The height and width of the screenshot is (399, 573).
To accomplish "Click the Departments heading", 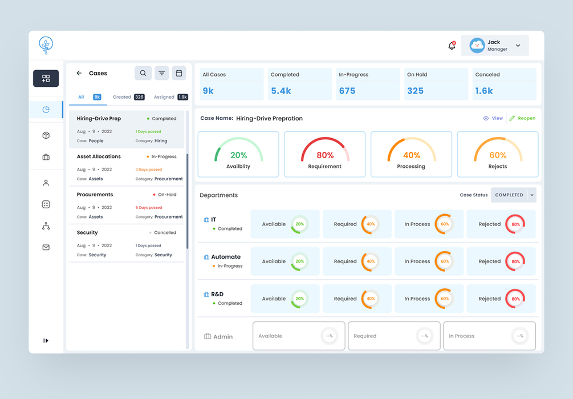I will pyautogui.click(x=218, y=195).
